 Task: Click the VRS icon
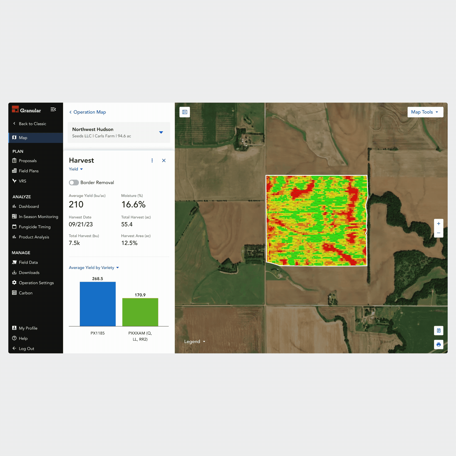pyautogui.click(x=14, y=181)
